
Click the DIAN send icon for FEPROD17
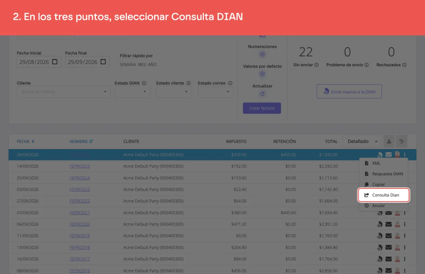[x=380, y=259]
